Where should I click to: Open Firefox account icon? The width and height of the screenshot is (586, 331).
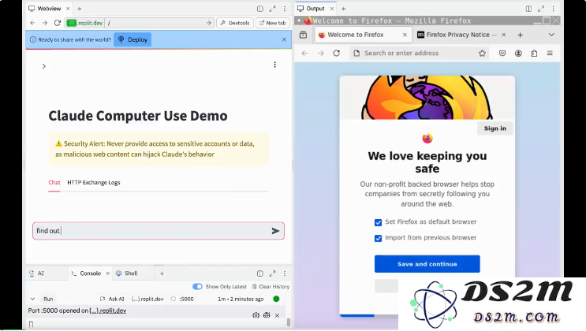click(518, 53)
